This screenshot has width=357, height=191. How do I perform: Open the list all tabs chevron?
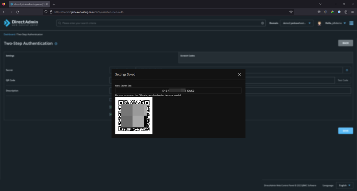pyautogui.click(x=320, y=4)
